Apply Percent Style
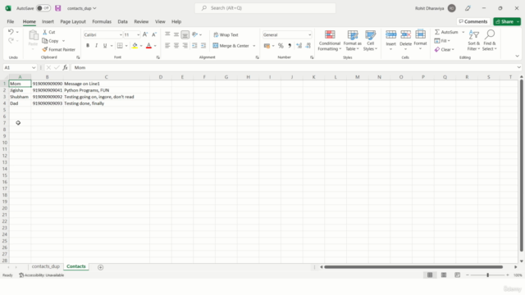This screenshot has height=295, width=525. click(281, 46)
